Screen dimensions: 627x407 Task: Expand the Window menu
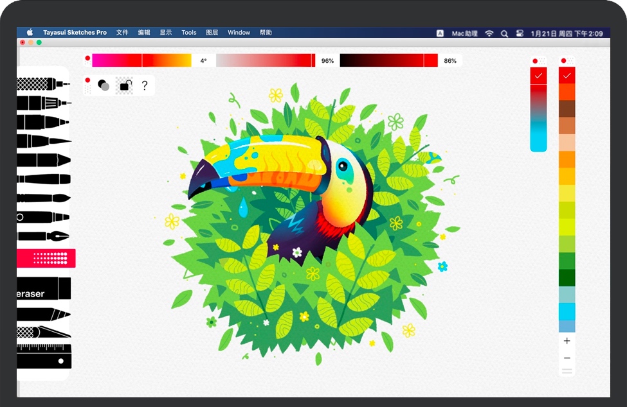pyautogui.click(x=239, y=33)
